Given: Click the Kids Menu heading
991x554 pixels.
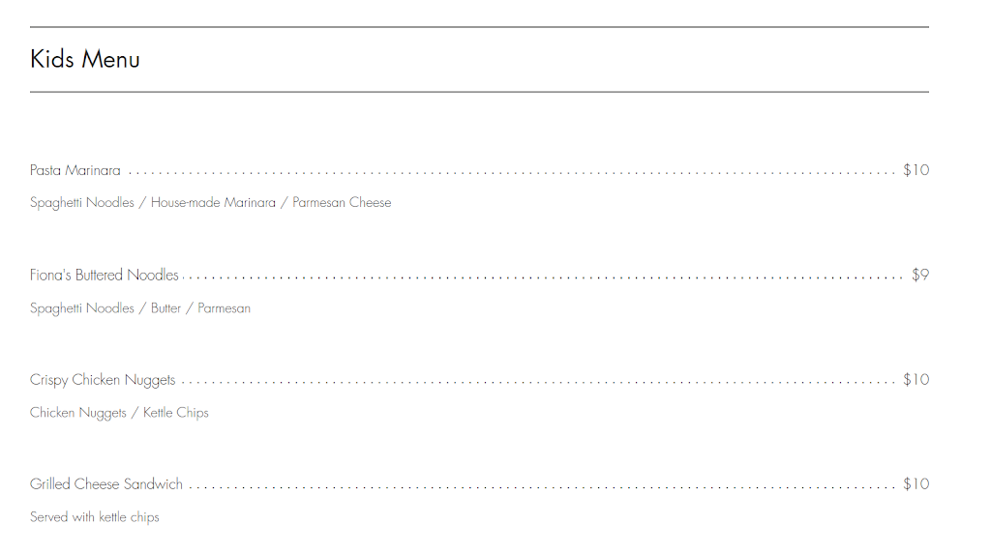Looking at the screenshot, I should click(x=85, y=59).
